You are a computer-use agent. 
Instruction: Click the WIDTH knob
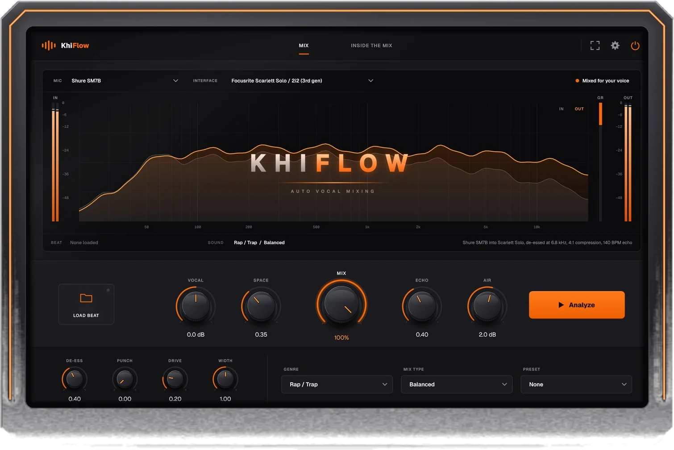[x=225, y=379]
